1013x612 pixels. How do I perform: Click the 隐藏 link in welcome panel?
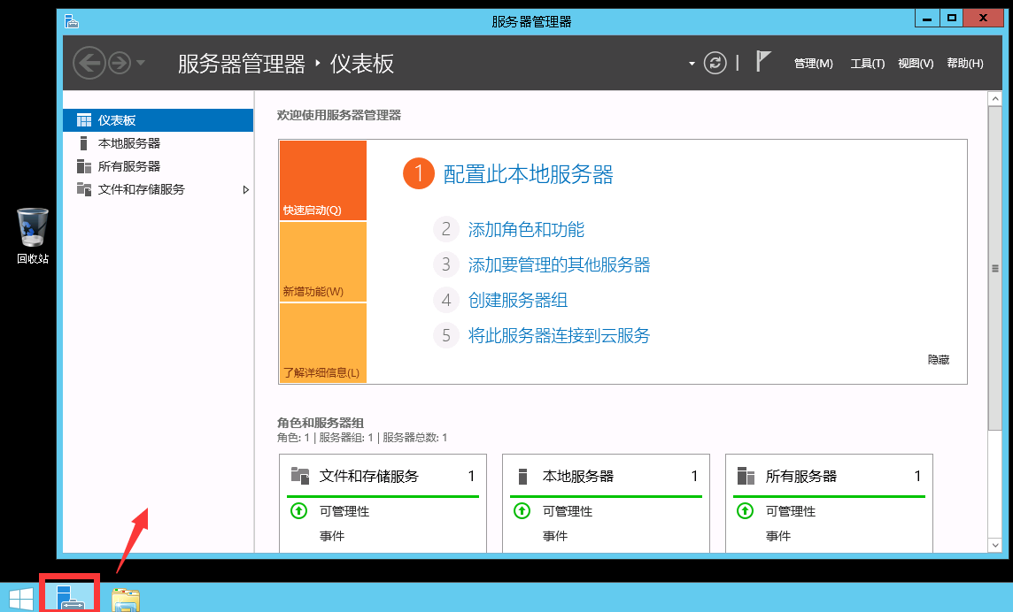(x=938, y=360)
